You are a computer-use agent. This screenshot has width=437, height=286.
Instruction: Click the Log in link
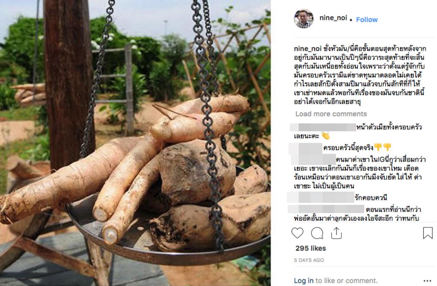(304, 281)
